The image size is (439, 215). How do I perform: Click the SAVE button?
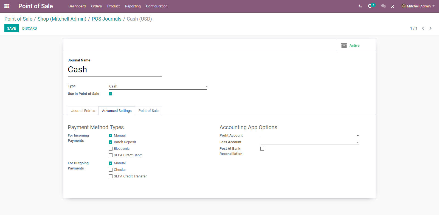tap(12, 28)
